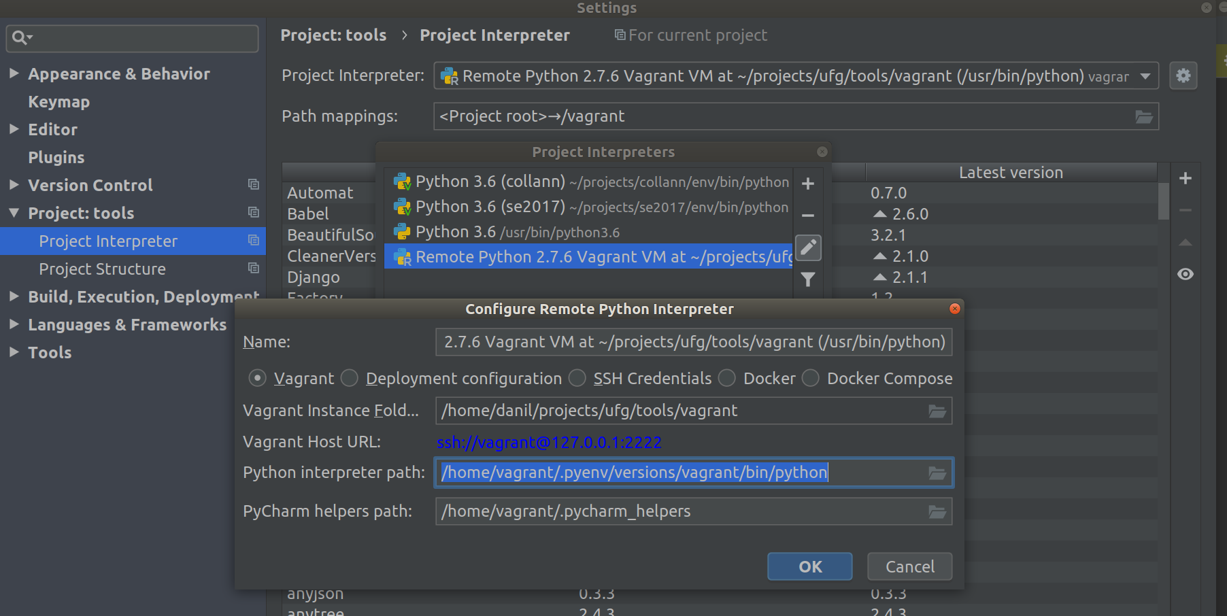Open Plugins settings

pos(56,158)
